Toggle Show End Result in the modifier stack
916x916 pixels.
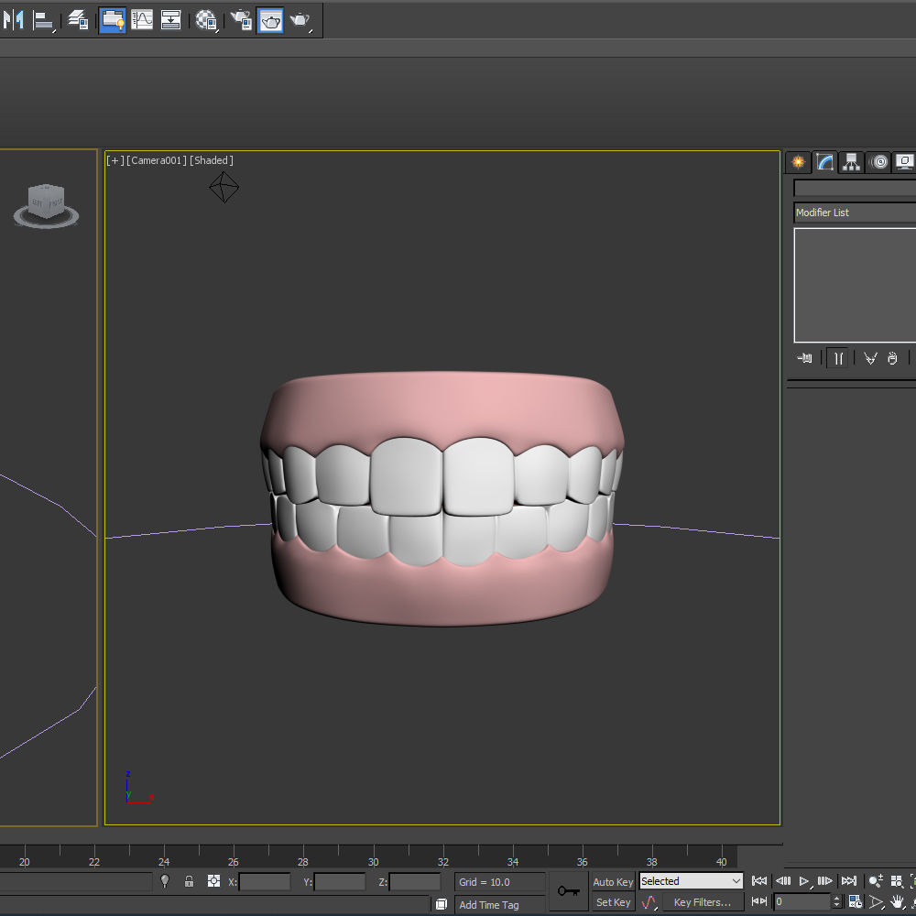coord(838,358)
